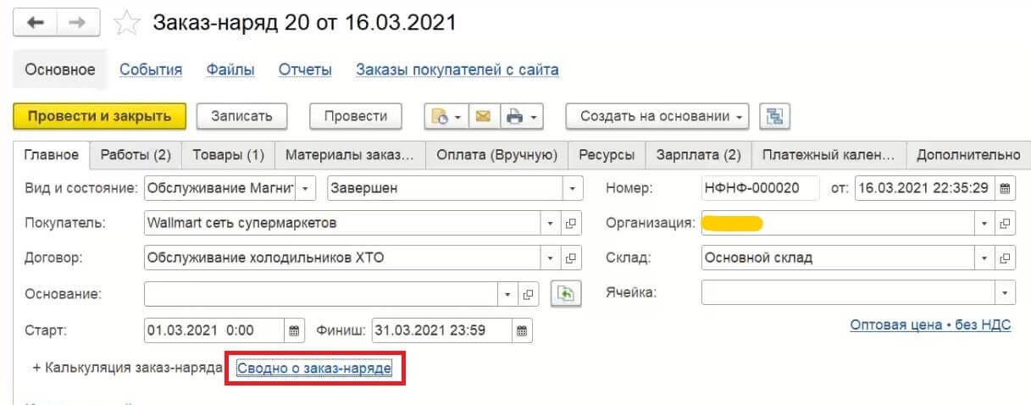
Task: Open the Склад record card
Action: (x=1006, y=258)
